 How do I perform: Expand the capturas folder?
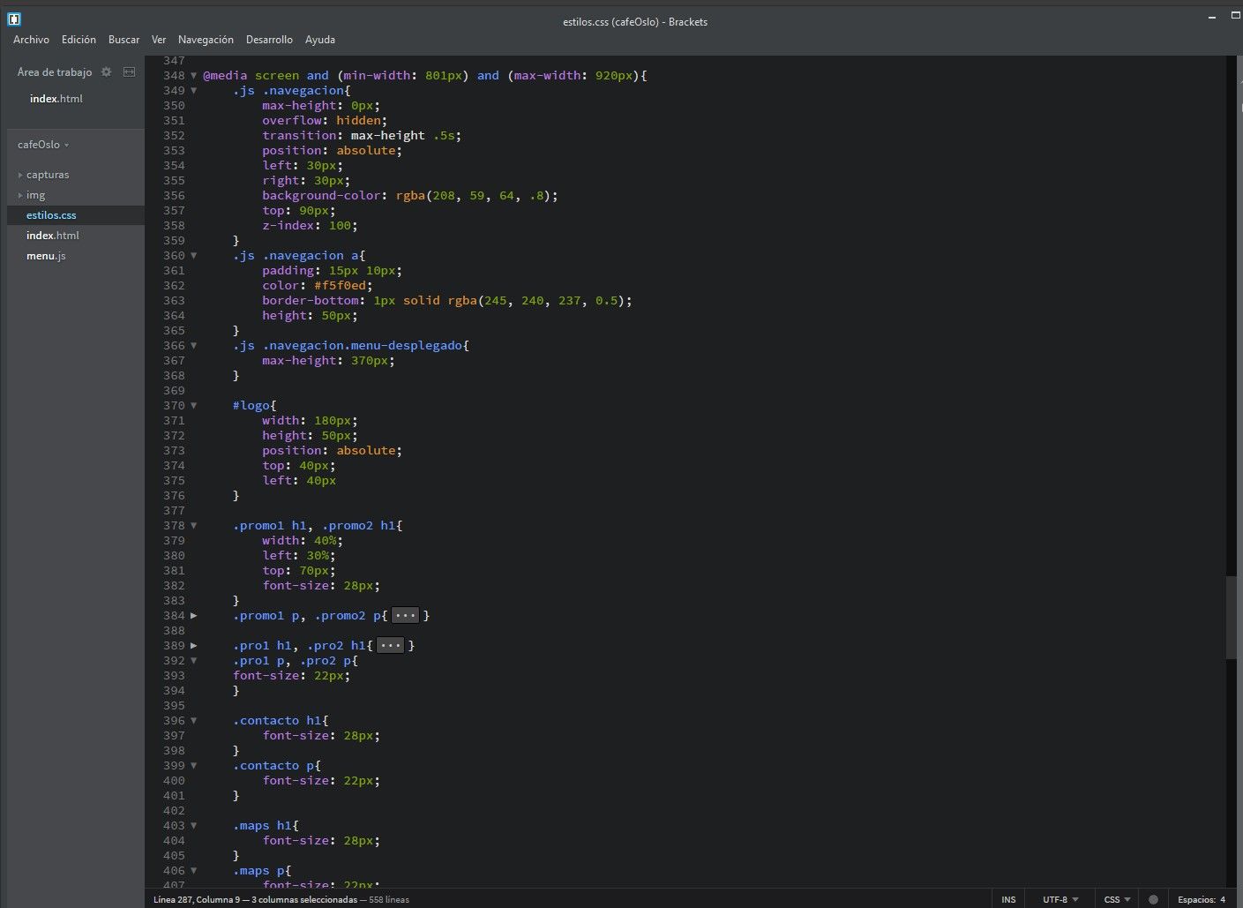click(20, 175)
